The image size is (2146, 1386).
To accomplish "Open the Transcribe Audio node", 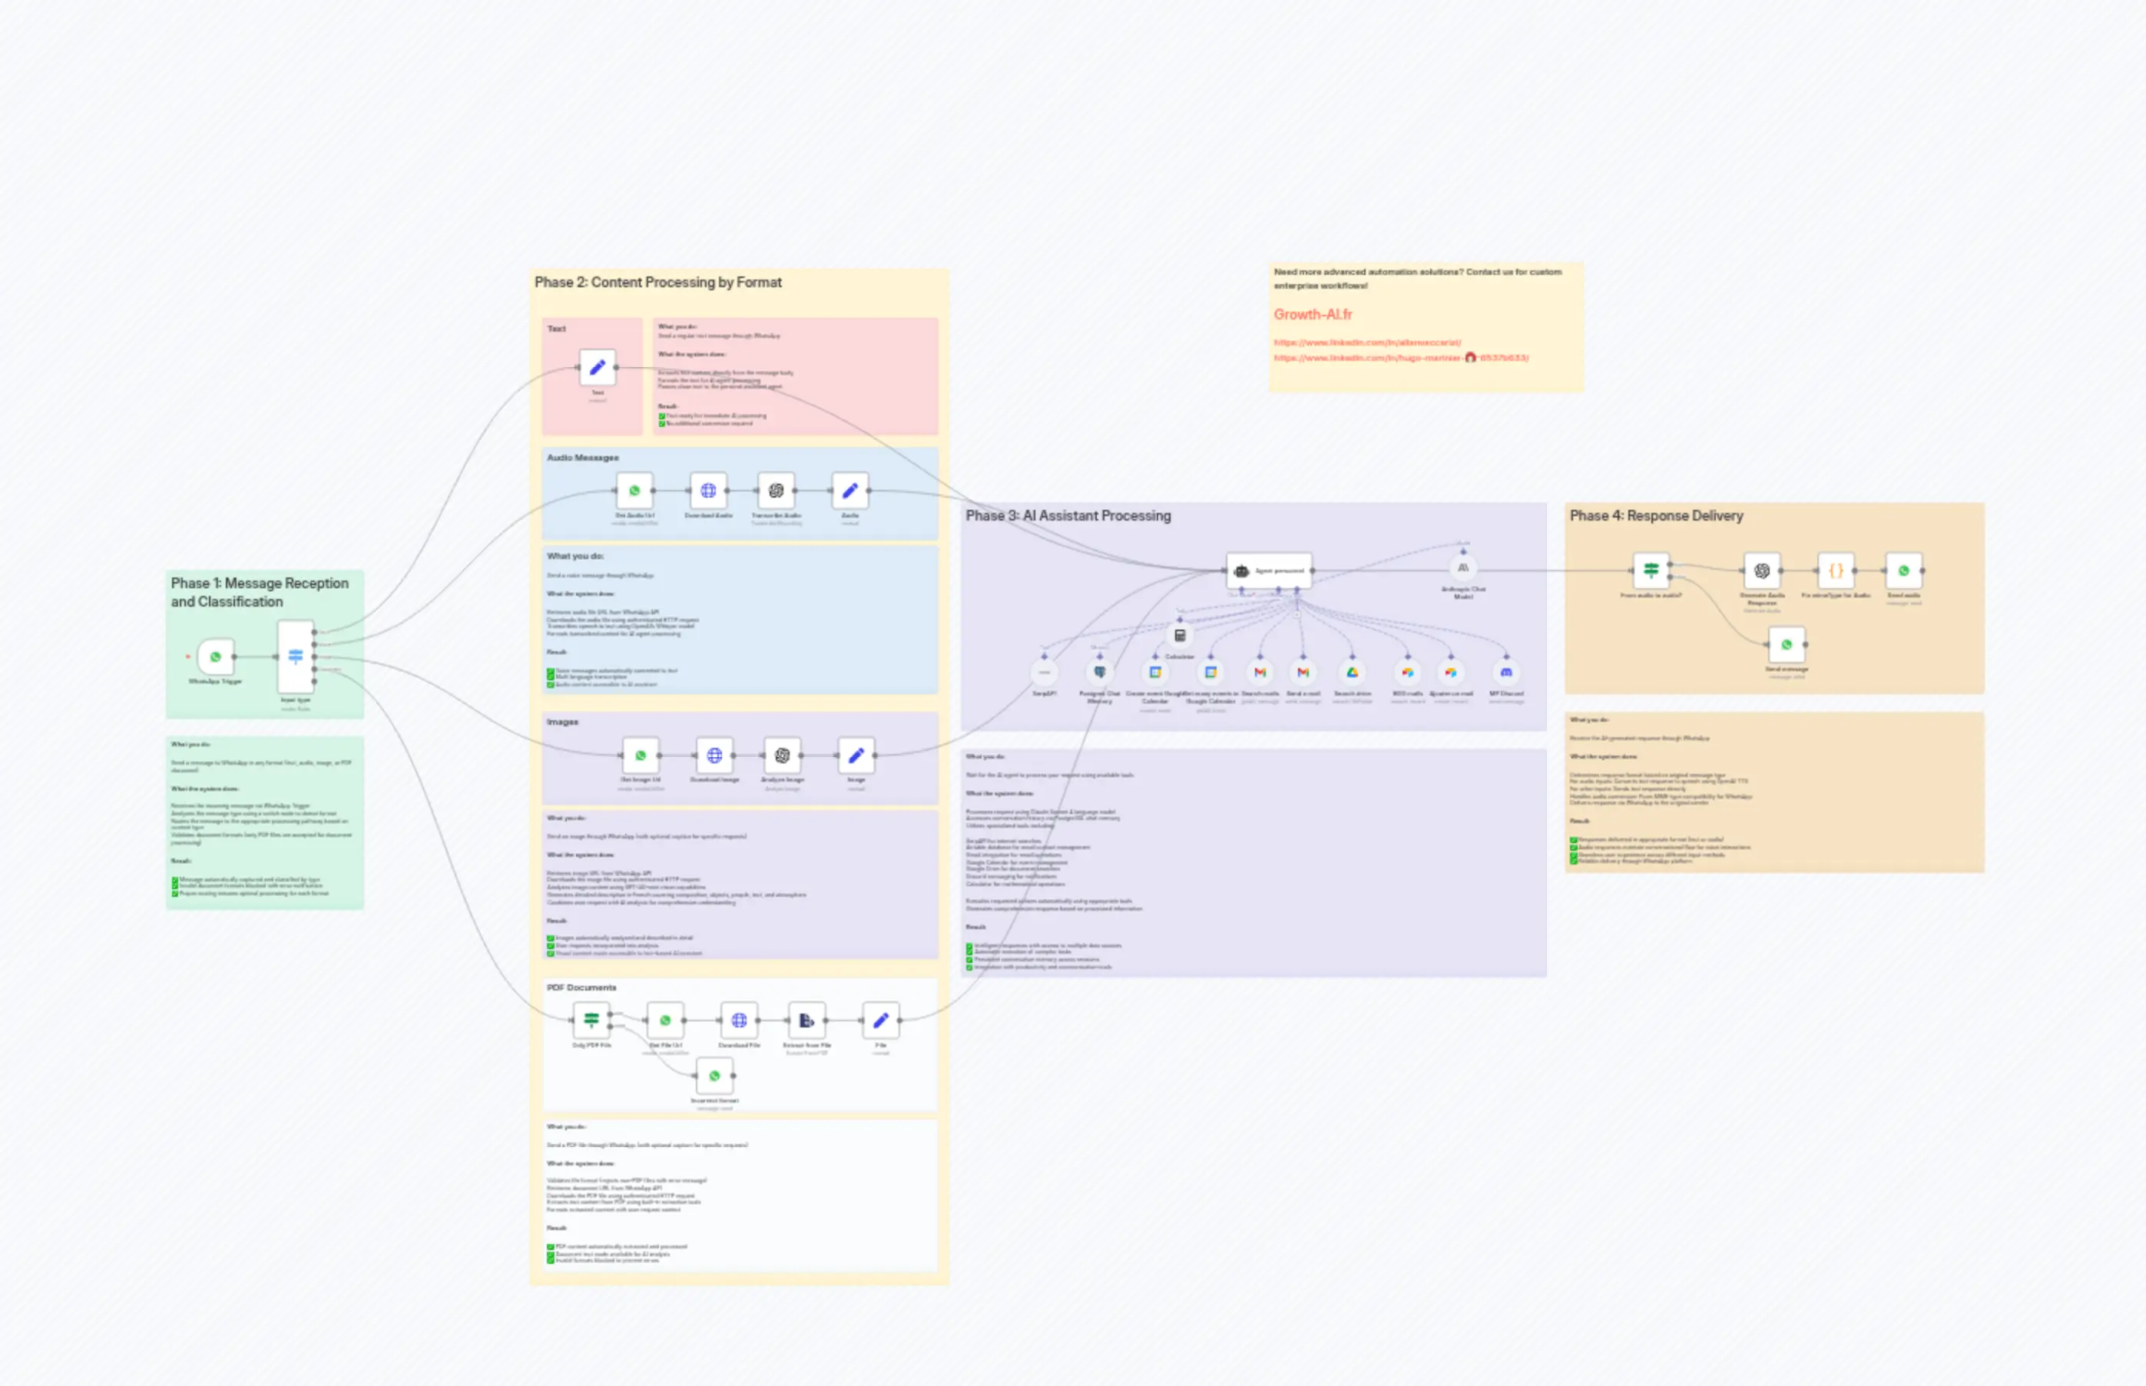I will (x=777, y=491).
